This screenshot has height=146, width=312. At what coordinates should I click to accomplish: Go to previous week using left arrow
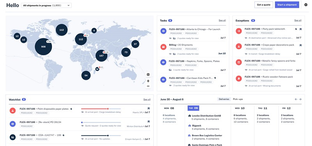pyautogui.click(x=296, y=99)
